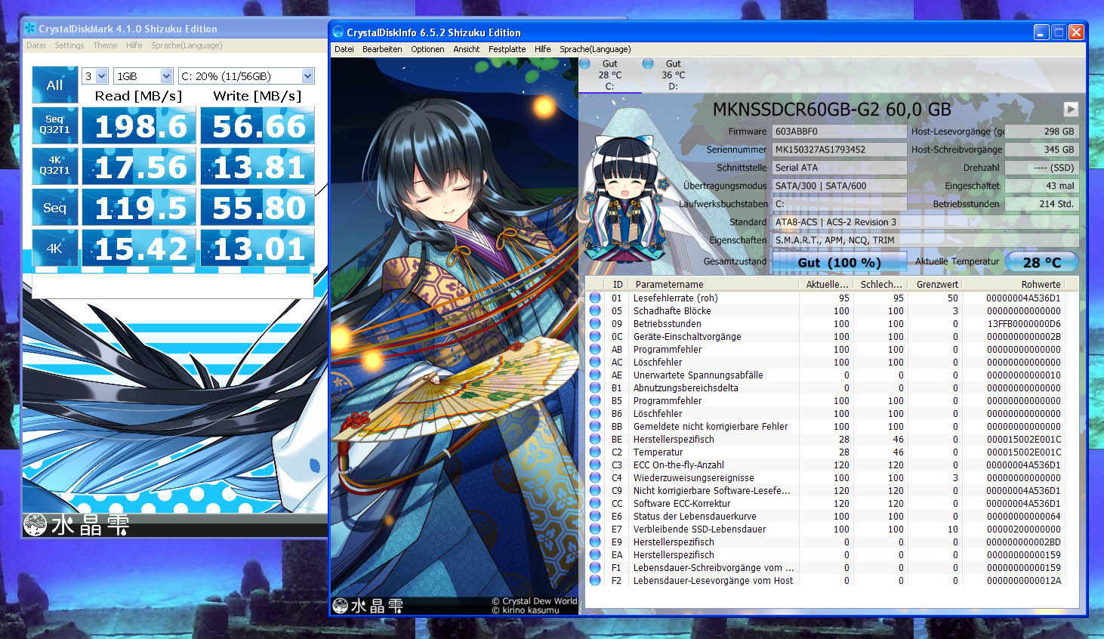1104x639 pixels.
Task: Click health orb for drive C:
Action: click(x=585, y=63)
